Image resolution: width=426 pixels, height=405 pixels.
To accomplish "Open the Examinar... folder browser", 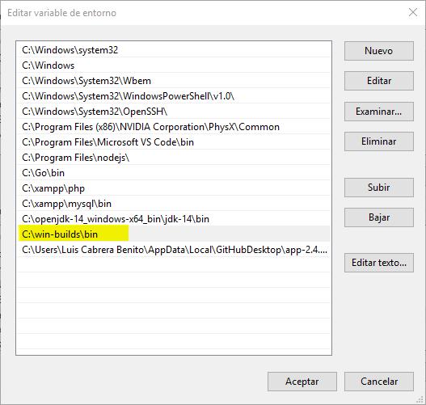I will click(379, 112).
